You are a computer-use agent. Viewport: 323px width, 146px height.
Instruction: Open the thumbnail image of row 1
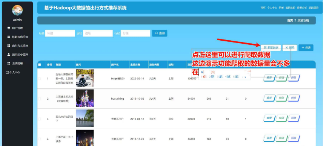tap(85, 78)
